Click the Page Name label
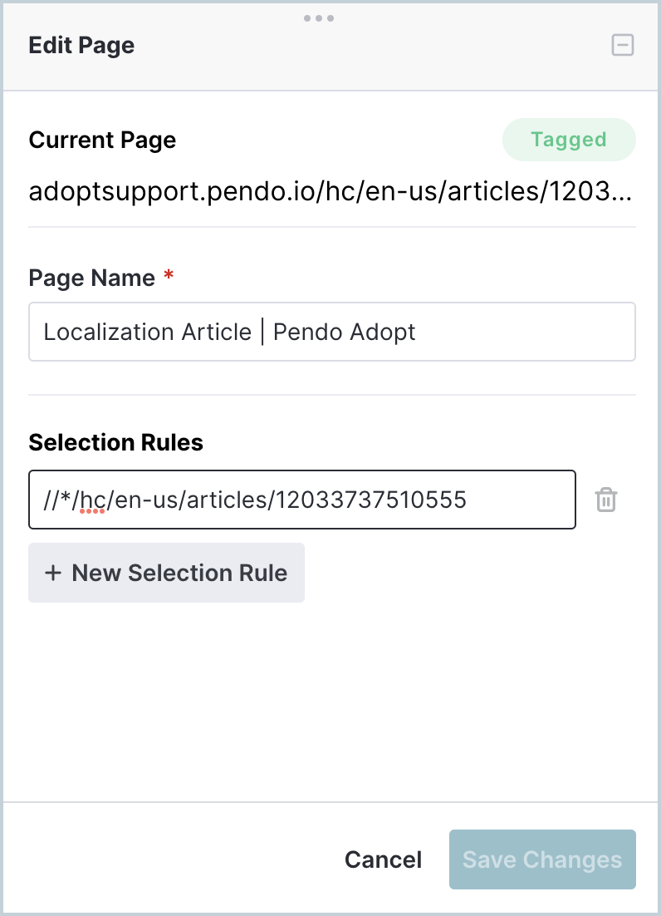Screen dimensions: 661x916 [91, 278]
